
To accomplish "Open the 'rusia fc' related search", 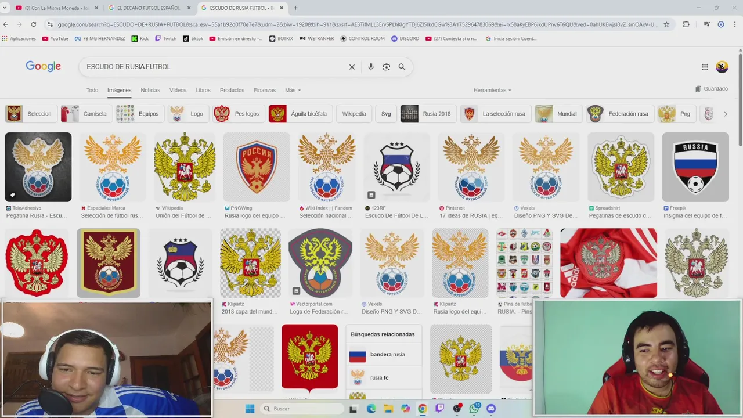I will tap(384, 378).
